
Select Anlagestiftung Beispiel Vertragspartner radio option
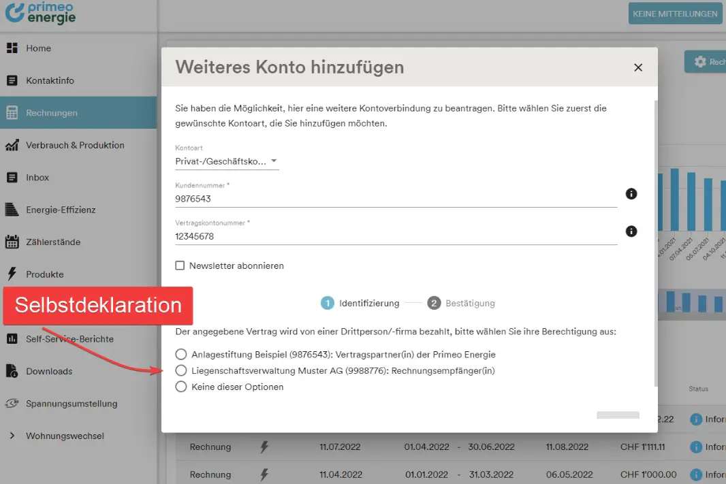pos(180,355)
